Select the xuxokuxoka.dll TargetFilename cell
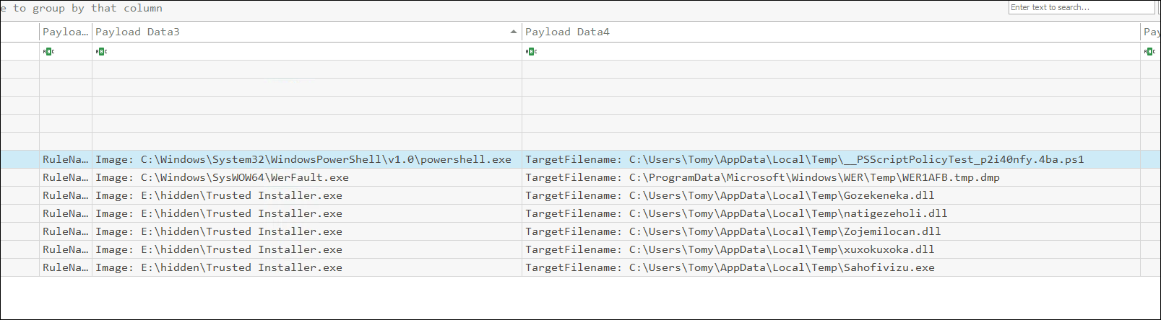1161x320 pixels. 831,249
